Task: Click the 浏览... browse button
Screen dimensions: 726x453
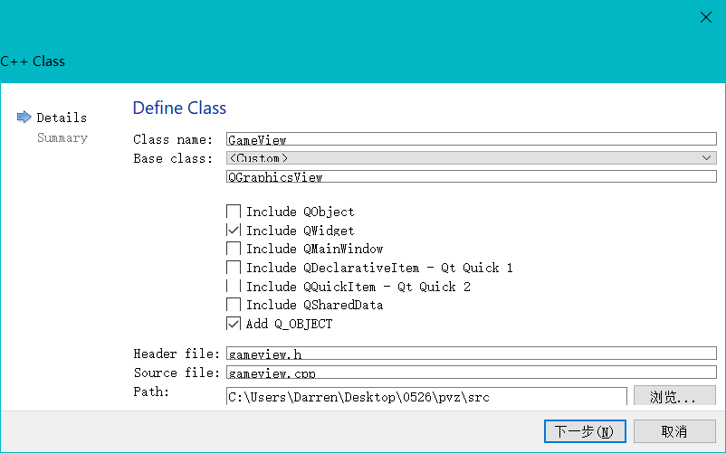Action: click(674, 397)
